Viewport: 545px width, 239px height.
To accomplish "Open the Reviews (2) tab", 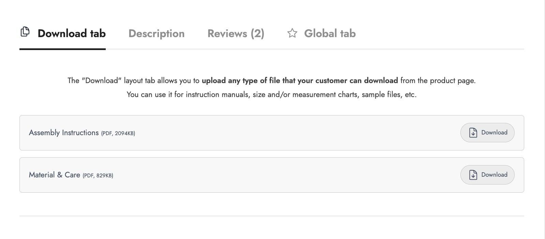I will click(x=236, y=33).
